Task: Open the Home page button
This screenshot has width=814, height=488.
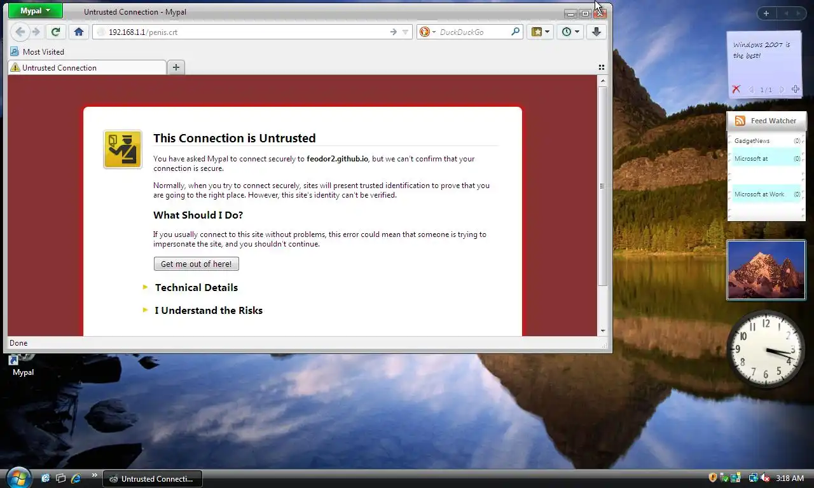Action: [78, 32]
